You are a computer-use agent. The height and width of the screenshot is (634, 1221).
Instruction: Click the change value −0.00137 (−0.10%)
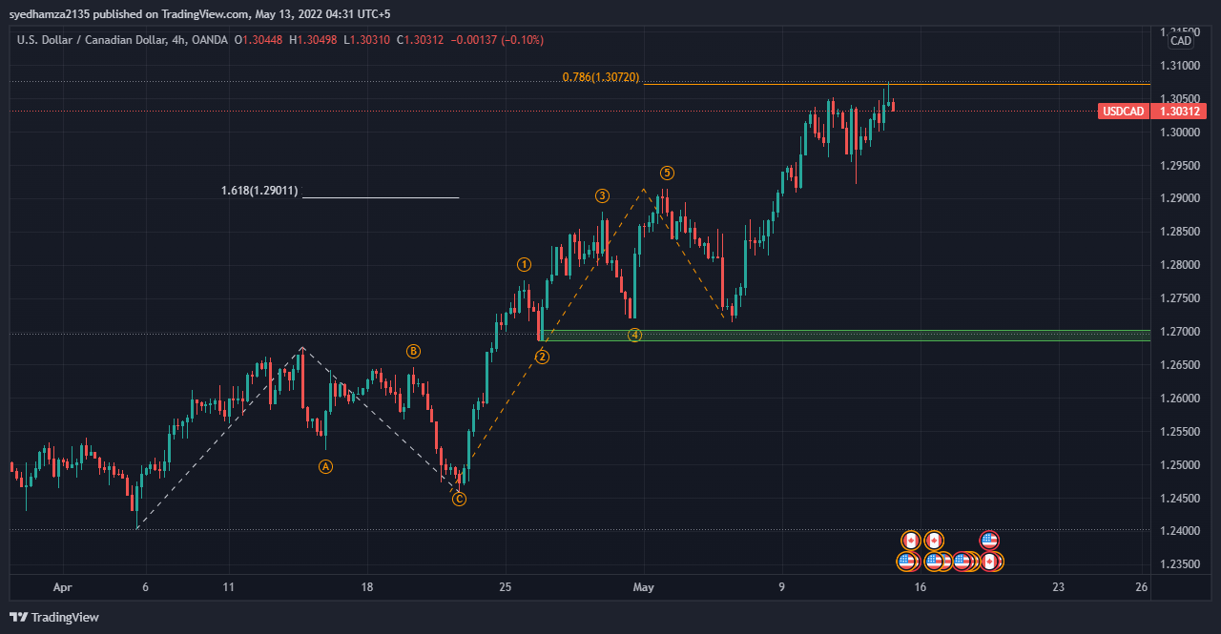[496, 40]
